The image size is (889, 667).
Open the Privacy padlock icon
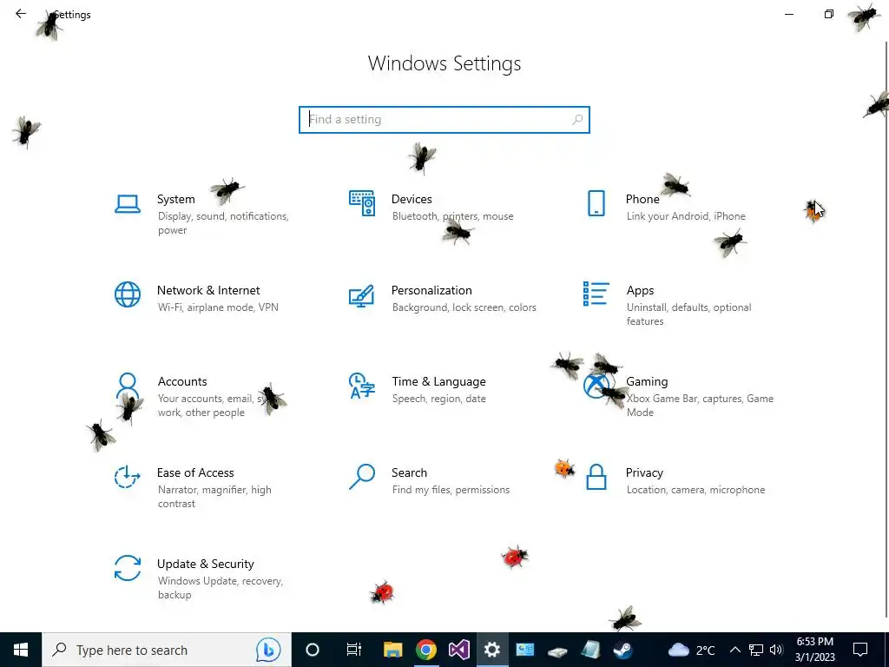(596, 477)
